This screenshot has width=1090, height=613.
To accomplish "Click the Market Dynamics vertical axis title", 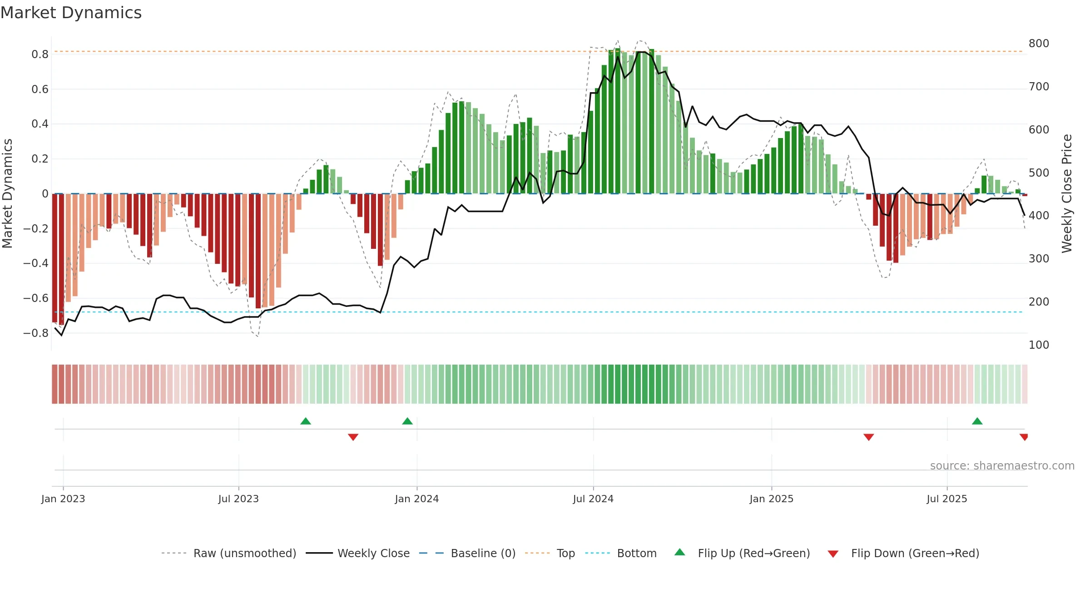I will [x=7, y=193].
